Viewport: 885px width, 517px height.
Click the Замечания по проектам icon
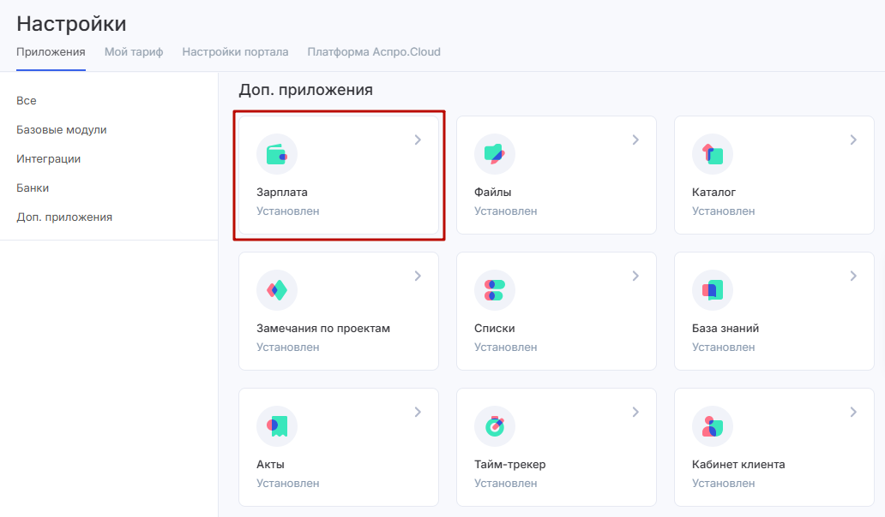[276, 290]
